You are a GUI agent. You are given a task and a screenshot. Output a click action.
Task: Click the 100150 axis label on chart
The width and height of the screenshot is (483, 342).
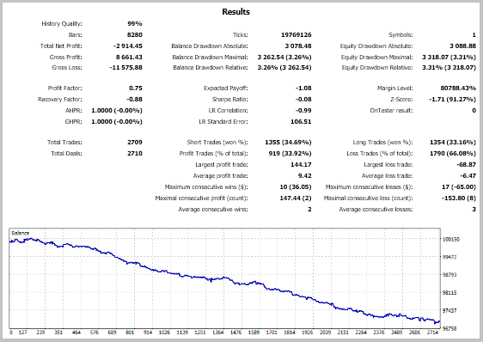[451, 239]
